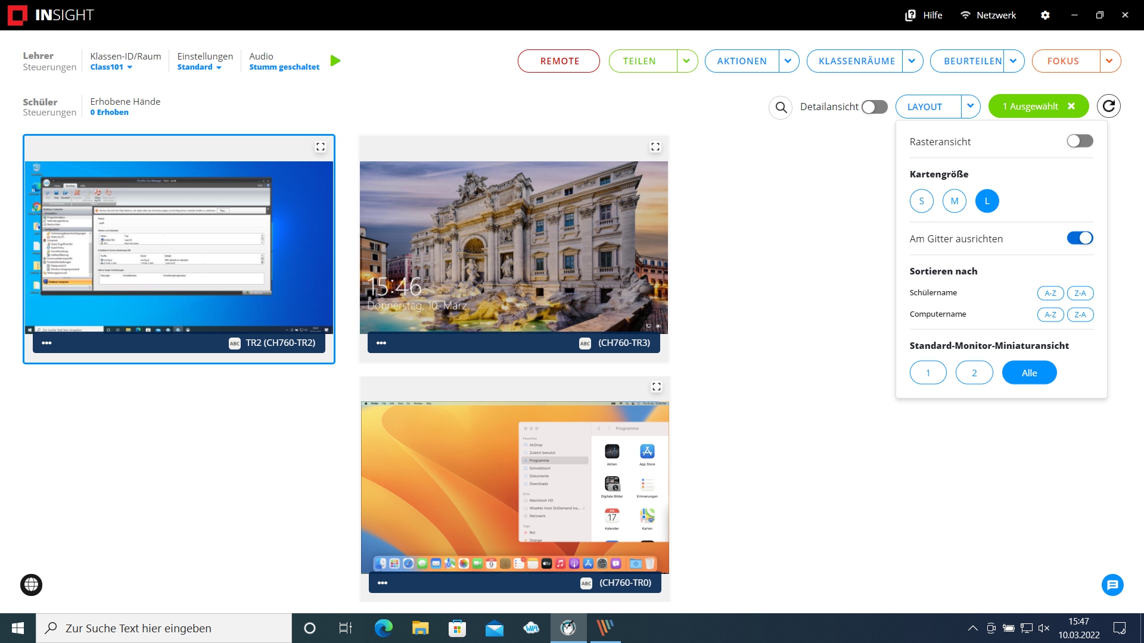This screenshot has width=1144, height=643.
Task: Click the REMOTE button
Action: 558,61
